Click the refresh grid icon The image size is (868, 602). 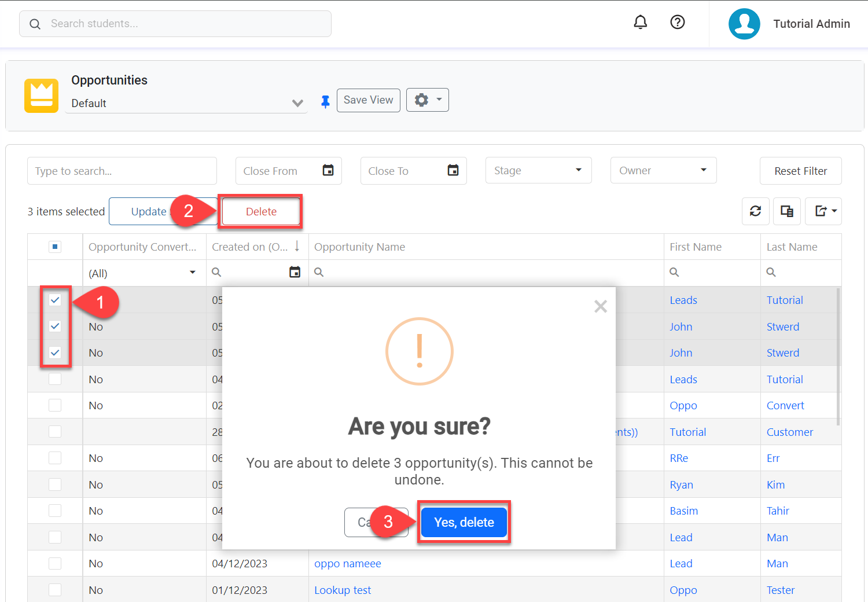click(756, 211)
